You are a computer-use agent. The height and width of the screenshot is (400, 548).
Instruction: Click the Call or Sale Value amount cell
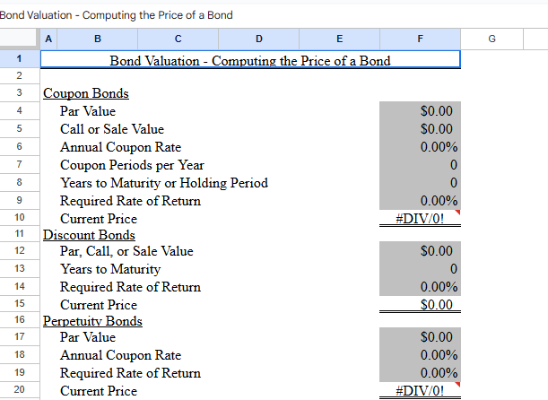(420, 129)
